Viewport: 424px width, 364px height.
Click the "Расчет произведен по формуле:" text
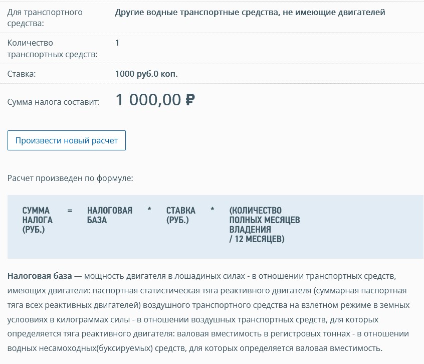point(70,178)
